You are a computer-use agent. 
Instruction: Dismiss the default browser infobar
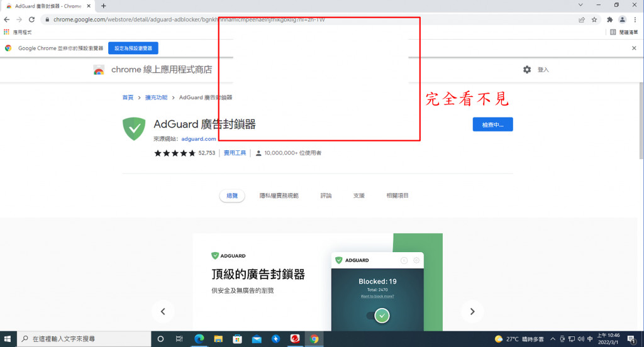(634, 48)
